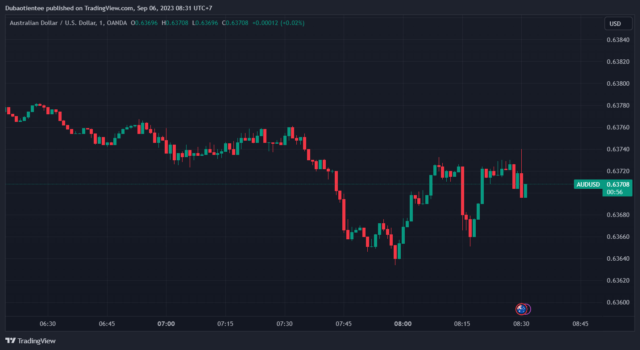Click the 07:00 time axis label

tap(166, 324)
